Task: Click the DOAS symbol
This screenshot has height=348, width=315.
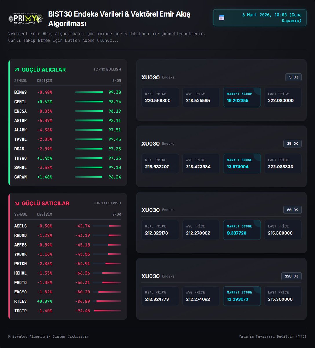Action: coord(19,149)
